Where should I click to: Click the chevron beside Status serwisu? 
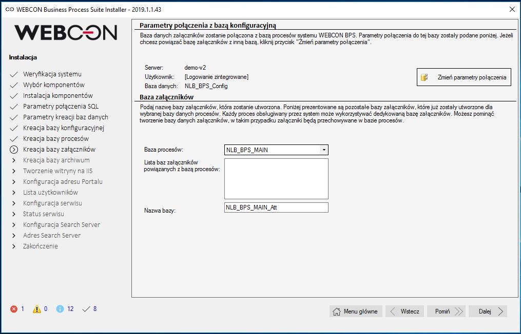click(x=14, y=214)
